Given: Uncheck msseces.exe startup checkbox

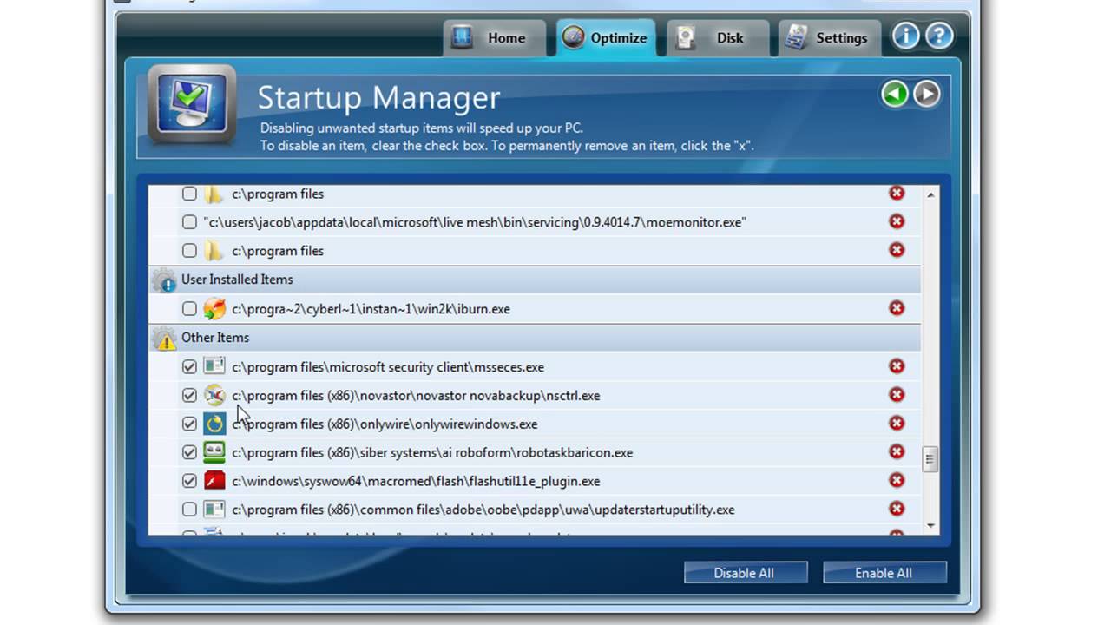Looking at the screenshot, I should (189, 366).
